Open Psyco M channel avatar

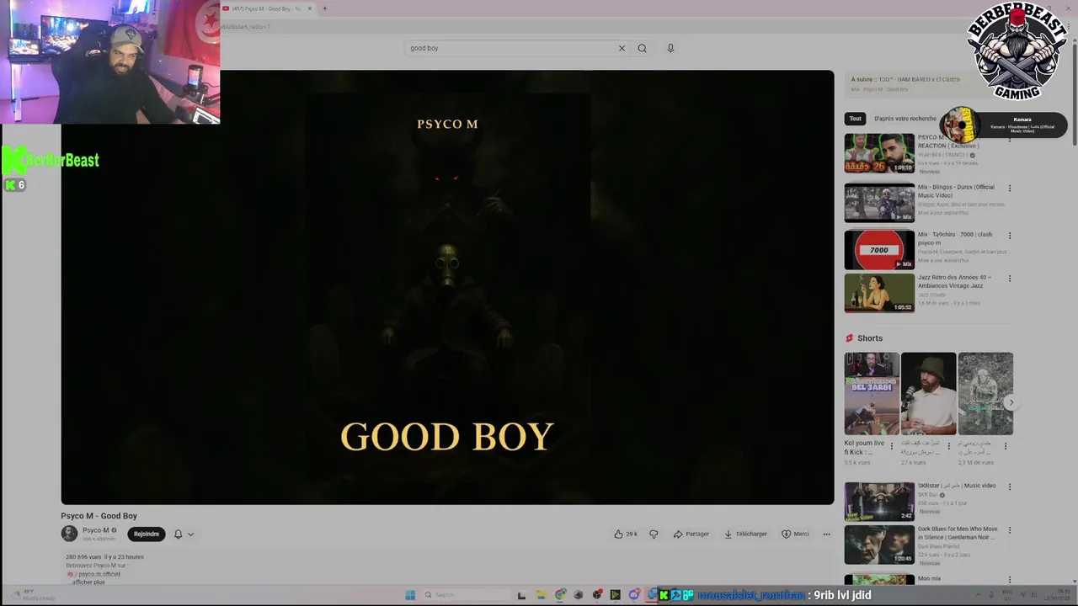69,534
